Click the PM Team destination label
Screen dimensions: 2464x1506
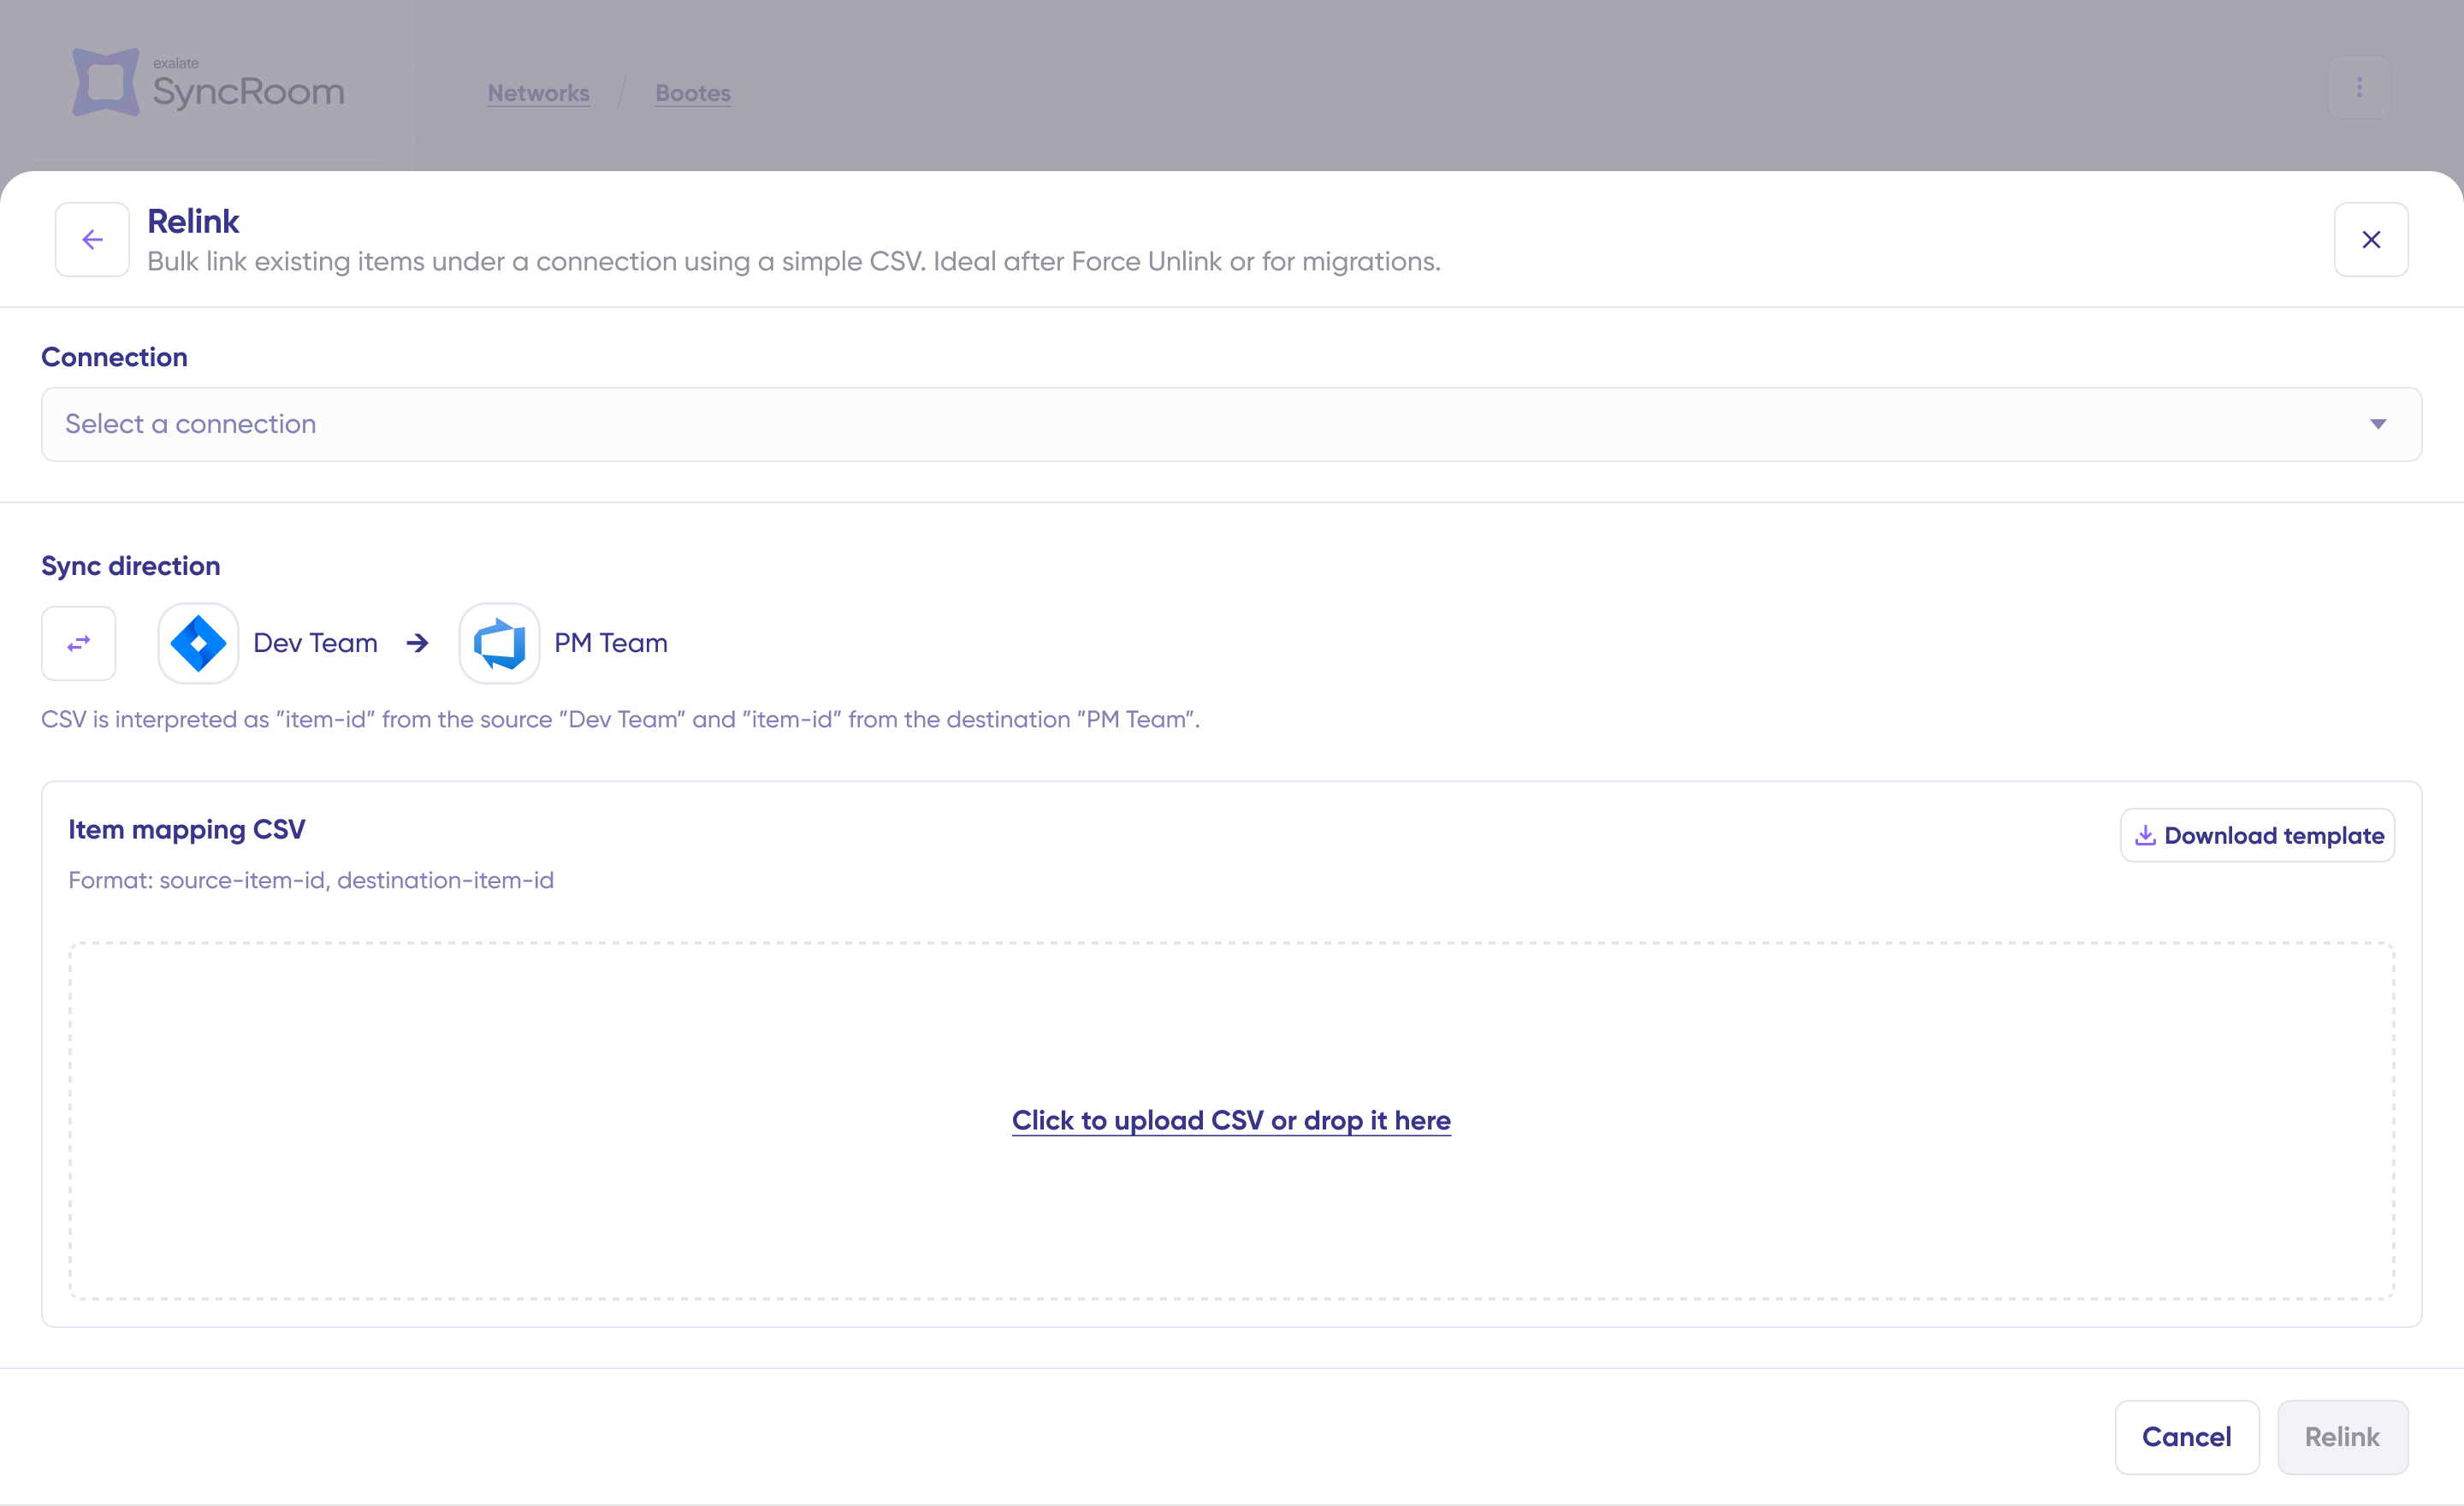point(610,643)
